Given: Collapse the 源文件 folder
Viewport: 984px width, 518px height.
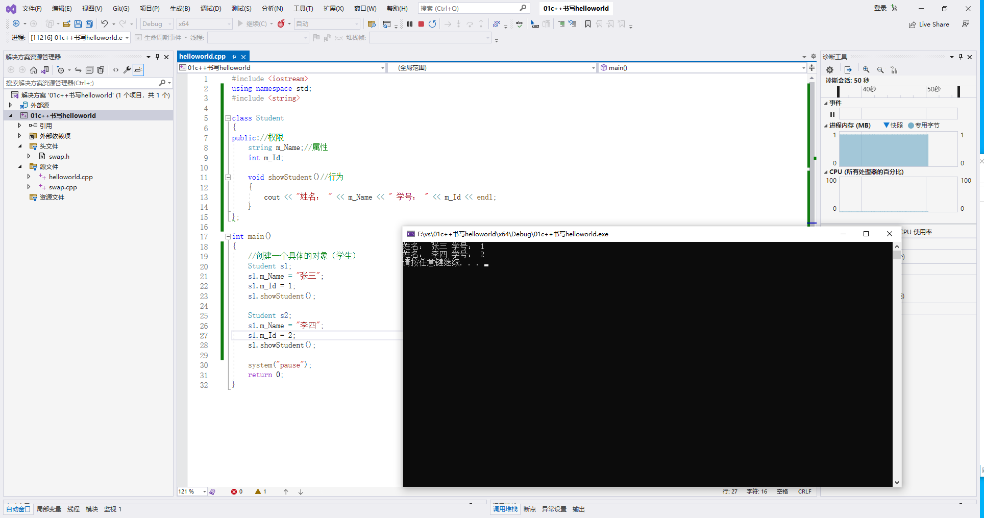Looking at the screenshot, I should point(20,166).
